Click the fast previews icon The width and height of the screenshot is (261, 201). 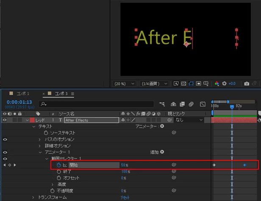[x=176, y=83]
